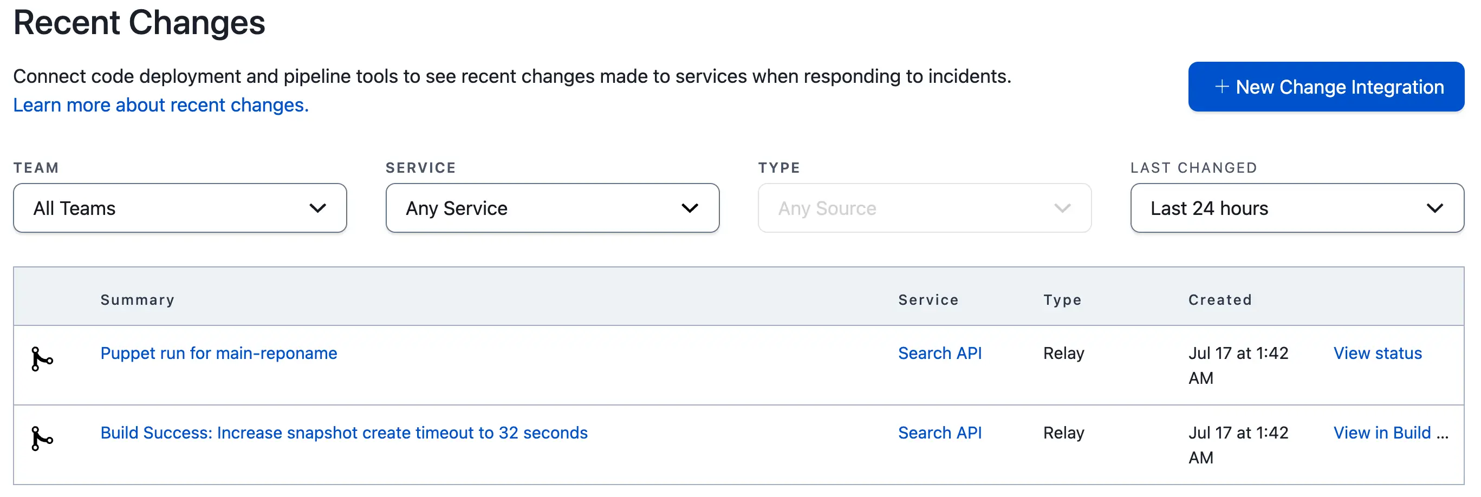Viewport: 1481px width, 497px height.
Task: Open the Any Source type dropdown
Action: (x=924, y=208)
